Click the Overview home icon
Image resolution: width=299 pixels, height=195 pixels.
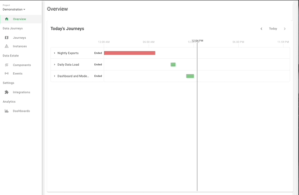7,19
